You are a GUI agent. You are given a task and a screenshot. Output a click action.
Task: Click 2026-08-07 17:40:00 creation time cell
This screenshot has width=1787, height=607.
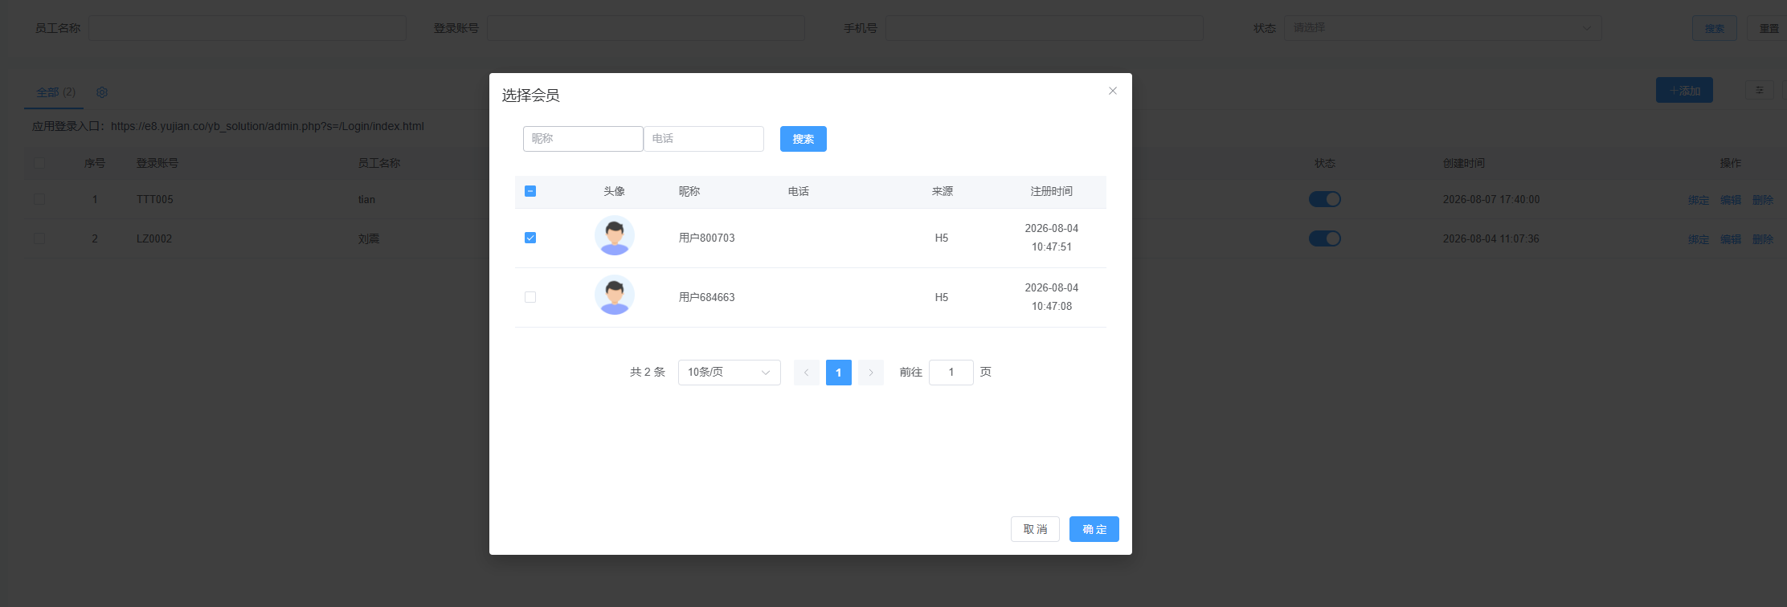[x=1491, y=199]
